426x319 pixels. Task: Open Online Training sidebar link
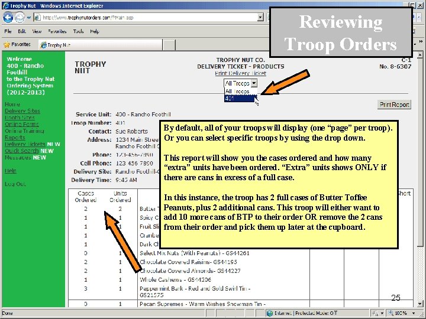pos(24,131)
